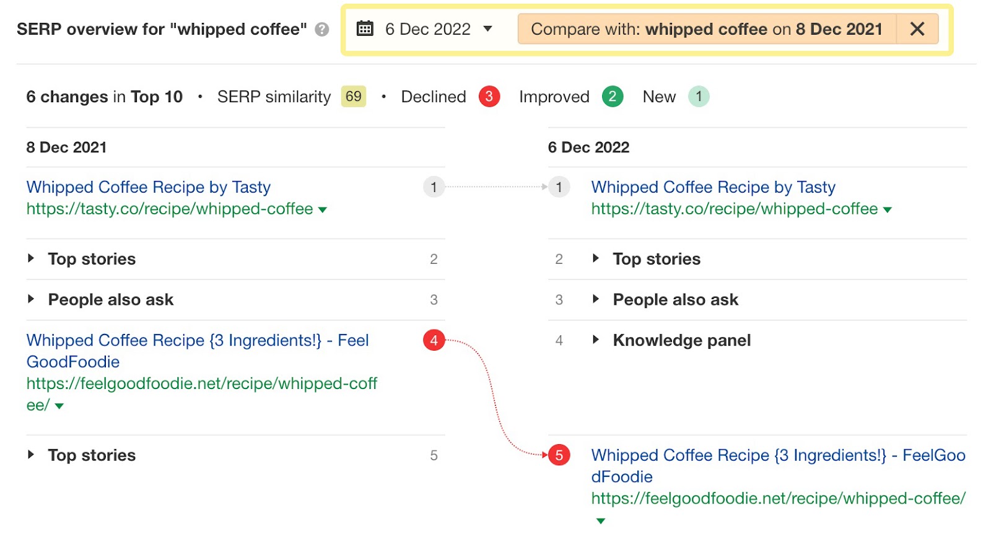Close the comparison banner with the X
Screen dimensions: 991x547
[x=918, y=28]
